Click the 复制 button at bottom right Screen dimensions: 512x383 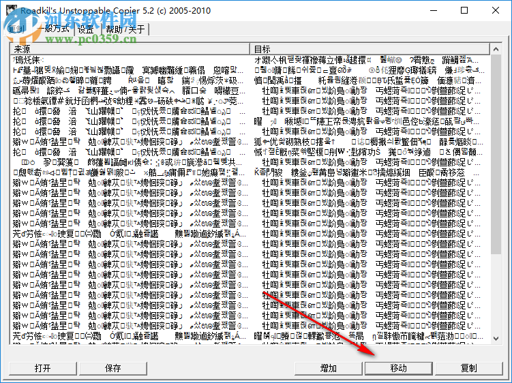coord(469,368)
